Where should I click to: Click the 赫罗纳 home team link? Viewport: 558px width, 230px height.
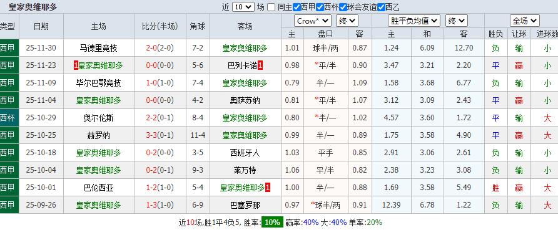[99, 135]
